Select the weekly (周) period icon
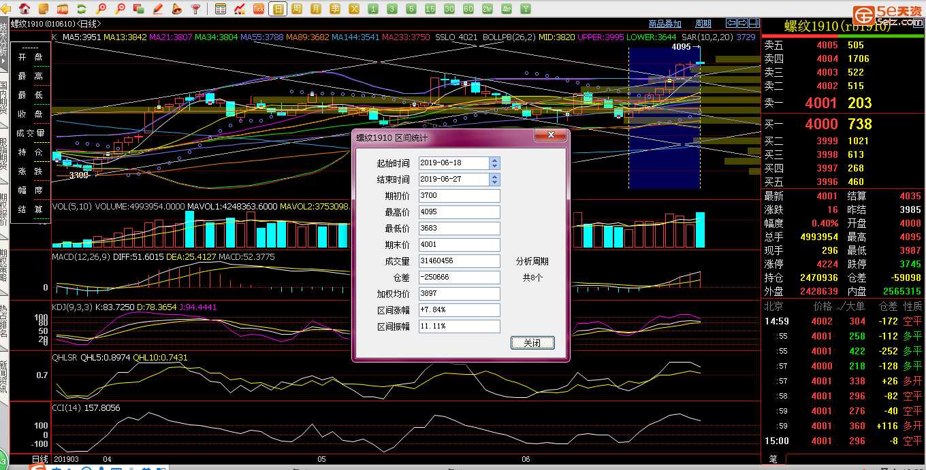The image size is (926, 470). 296,9
